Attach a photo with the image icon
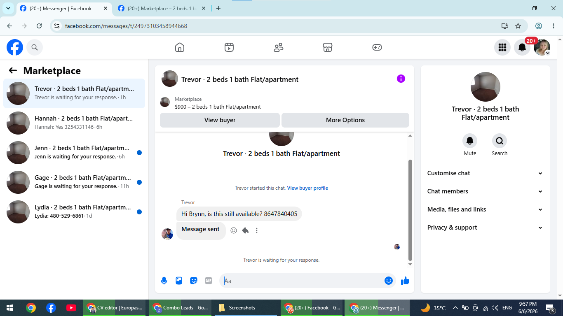The width and height of the screenshot is (563, 316). click(179, 281)
